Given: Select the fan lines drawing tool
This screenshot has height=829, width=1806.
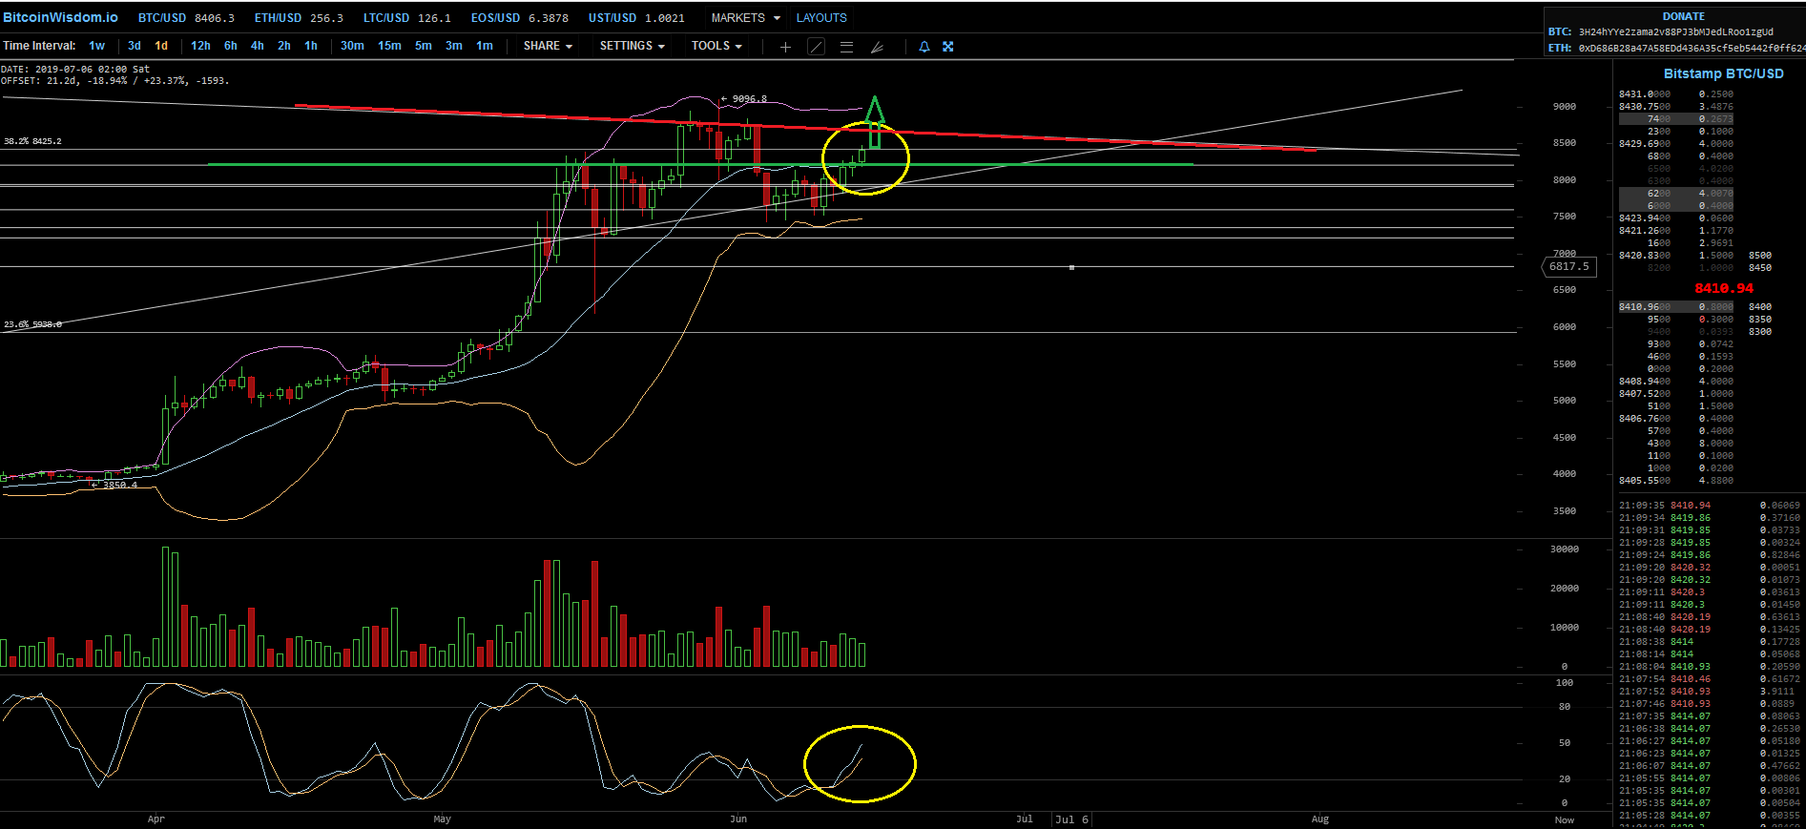Looking at the screenshot, I should pos(877,47).
